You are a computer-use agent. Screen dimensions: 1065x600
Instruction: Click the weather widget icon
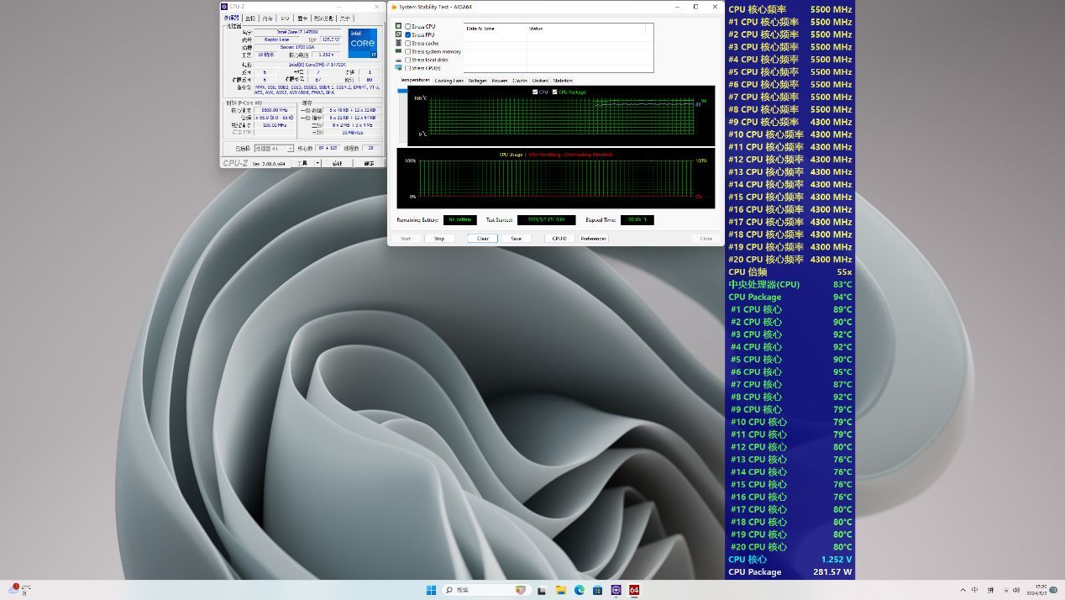coord(15,590)
